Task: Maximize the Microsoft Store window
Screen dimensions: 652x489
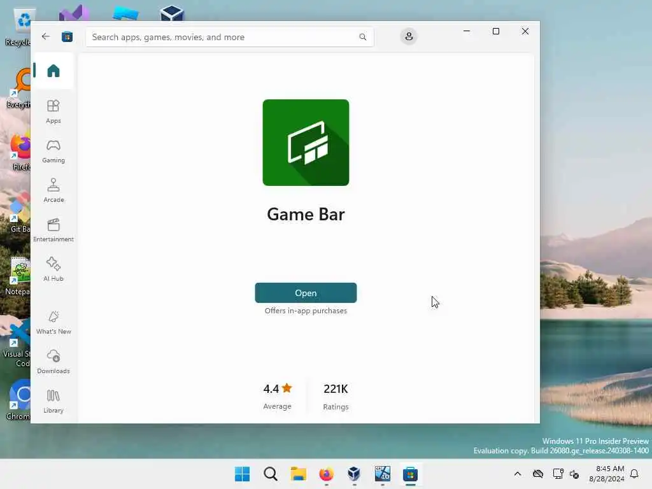Action: [495, 31]
